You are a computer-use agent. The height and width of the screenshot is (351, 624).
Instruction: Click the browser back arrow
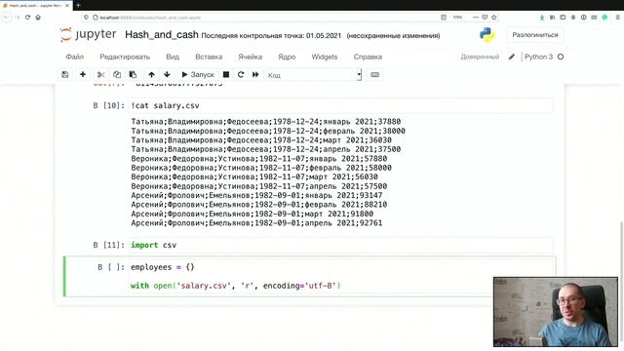(x=7, y=18)
